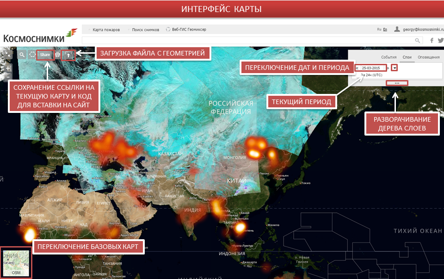Viewport: 444px width, 279px height.
Task: Open georgy@kosmosnimki.ru account
Action: pos(423,30)
